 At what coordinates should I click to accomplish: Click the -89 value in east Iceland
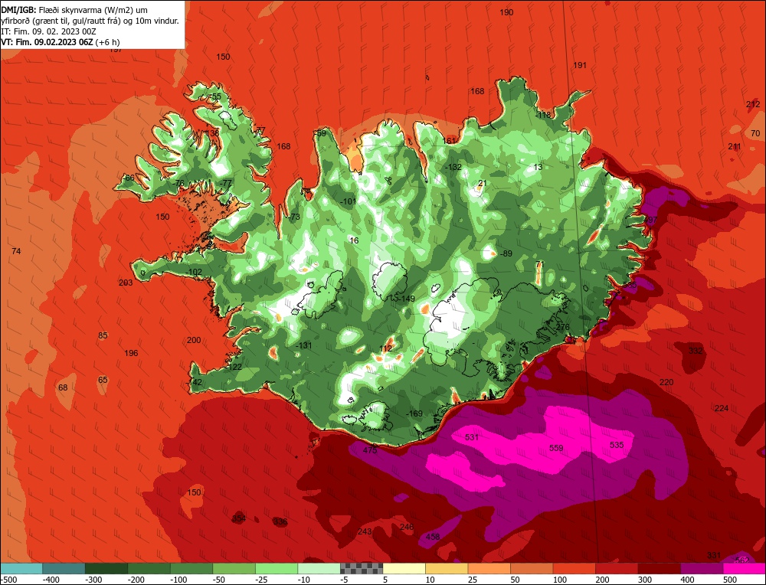coord(506,253)
